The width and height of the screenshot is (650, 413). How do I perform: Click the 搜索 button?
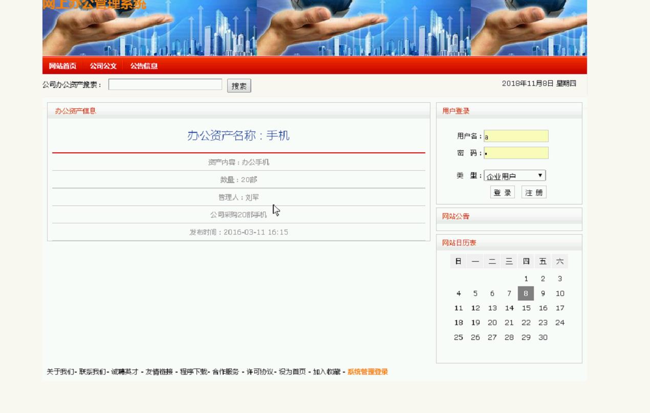click(x=239, y=86)
